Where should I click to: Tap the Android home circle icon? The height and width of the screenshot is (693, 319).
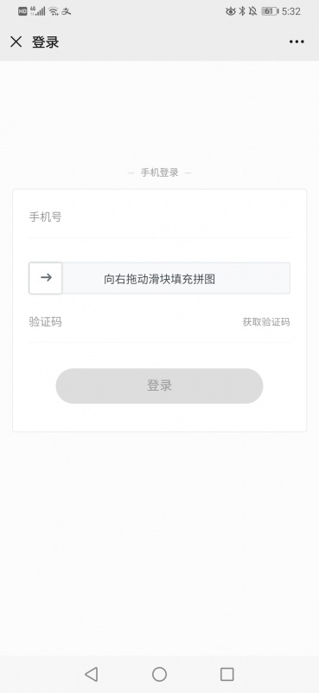[x=159, y=674]
